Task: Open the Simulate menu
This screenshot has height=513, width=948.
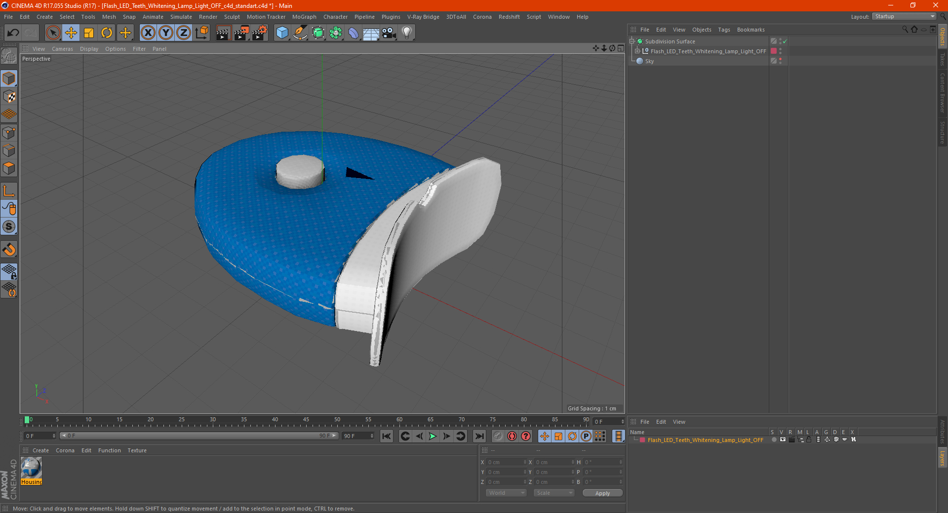Action: (181, 17)
